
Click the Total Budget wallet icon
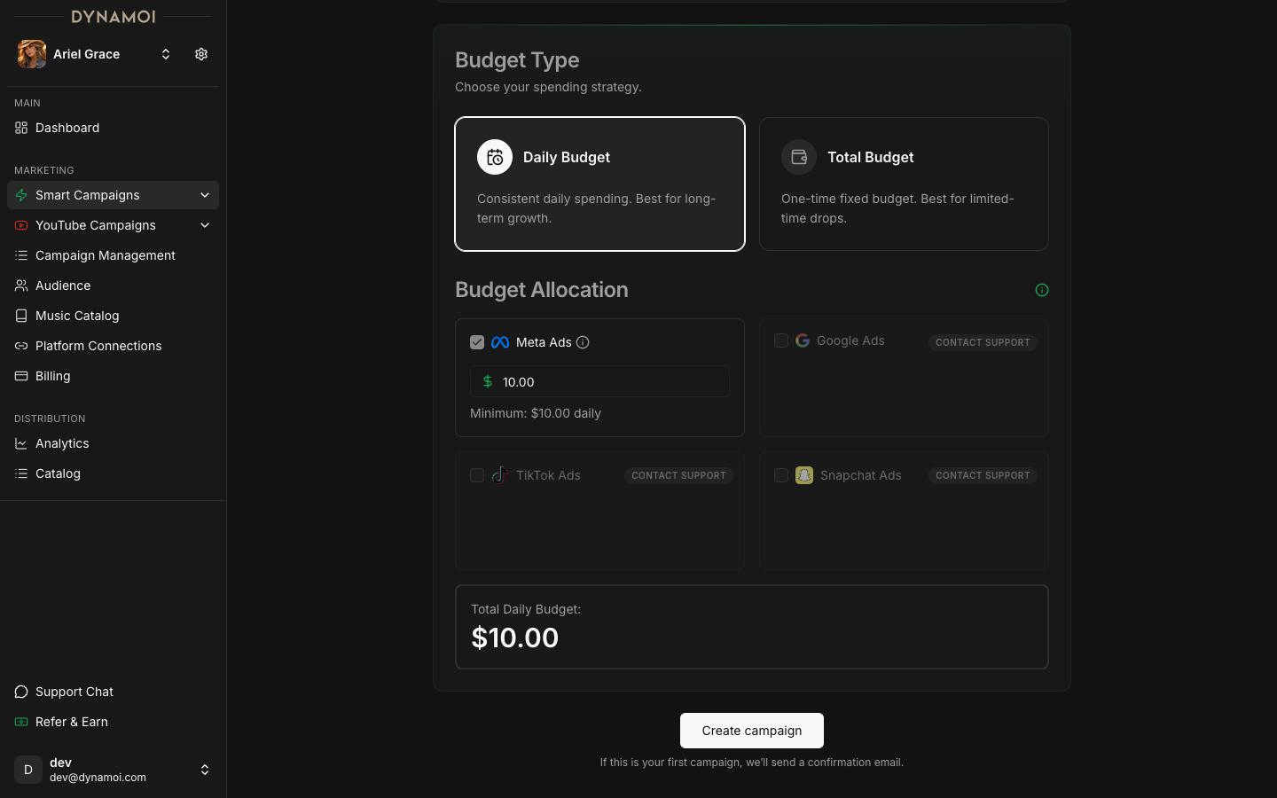(x=799, y=157)
